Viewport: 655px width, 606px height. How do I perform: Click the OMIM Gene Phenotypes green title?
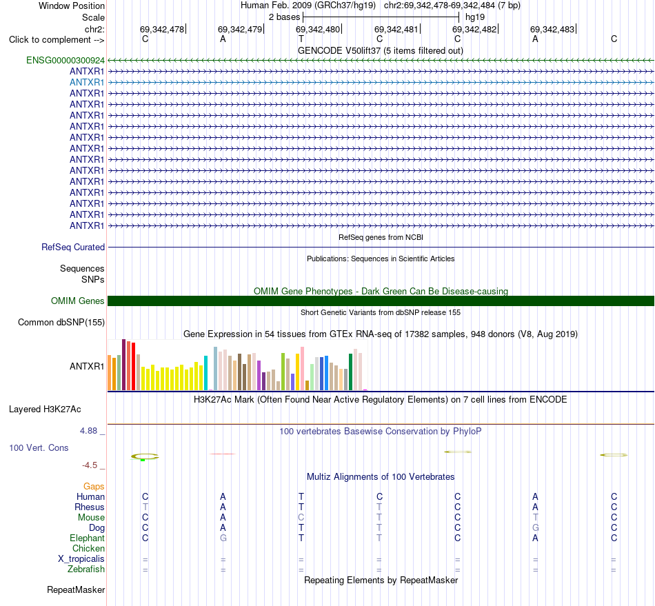click(x=381, y=291)
